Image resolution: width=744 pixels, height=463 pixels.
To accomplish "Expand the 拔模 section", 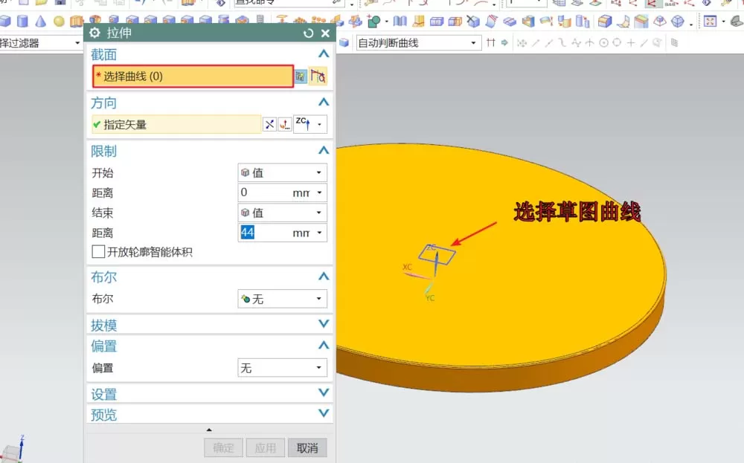I will click(x=210, y=325).
